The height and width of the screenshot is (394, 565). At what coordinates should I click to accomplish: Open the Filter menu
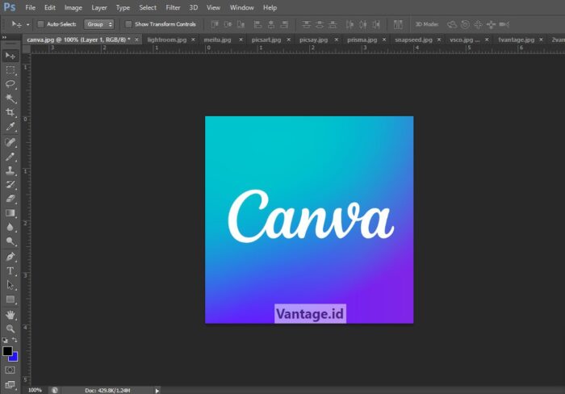pos(173,7)
